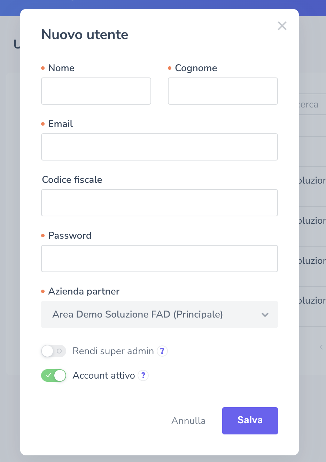
Task: Click the Codice fiscale text box
Action: [159, 203]
